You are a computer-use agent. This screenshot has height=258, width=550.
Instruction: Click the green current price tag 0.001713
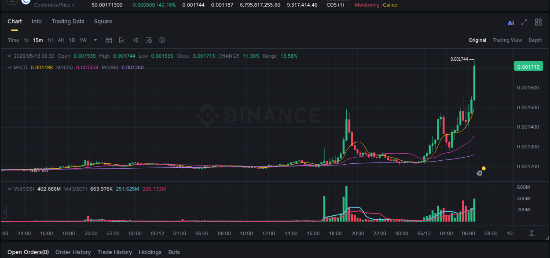(529, 66)
